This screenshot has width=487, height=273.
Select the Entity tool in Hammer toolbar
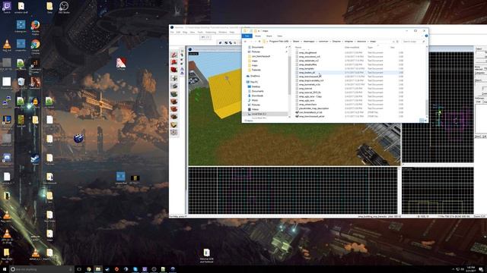tap(174, 78)
